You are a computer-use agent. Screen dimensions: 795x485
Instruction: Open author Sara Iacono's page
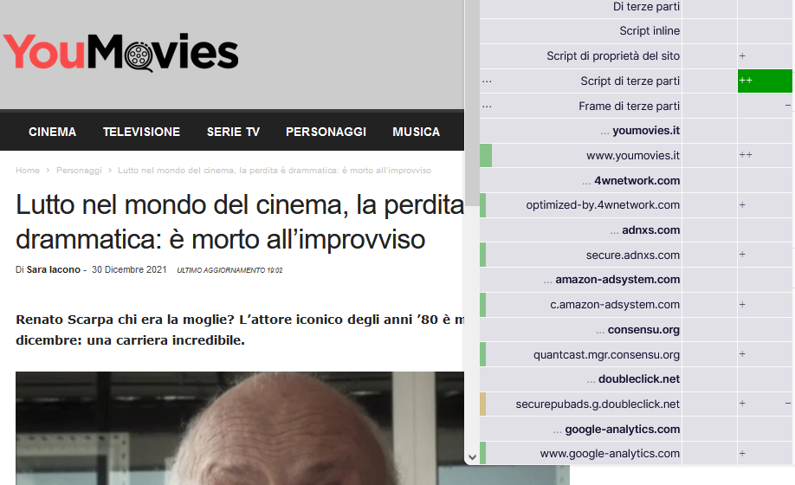point(53,269)
